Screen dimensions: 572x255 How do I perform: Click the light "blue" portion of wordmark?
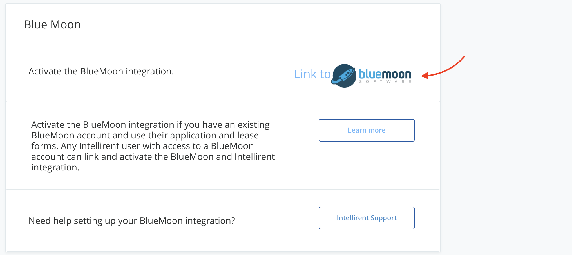pos(370,74)
